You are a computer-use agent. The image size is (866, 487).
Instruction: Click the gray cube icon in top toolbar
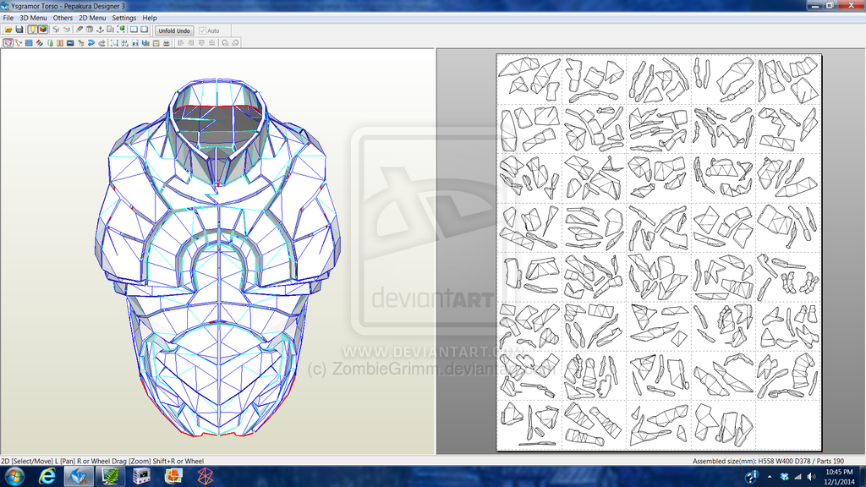pyautogui.click(x=56, y=30)
